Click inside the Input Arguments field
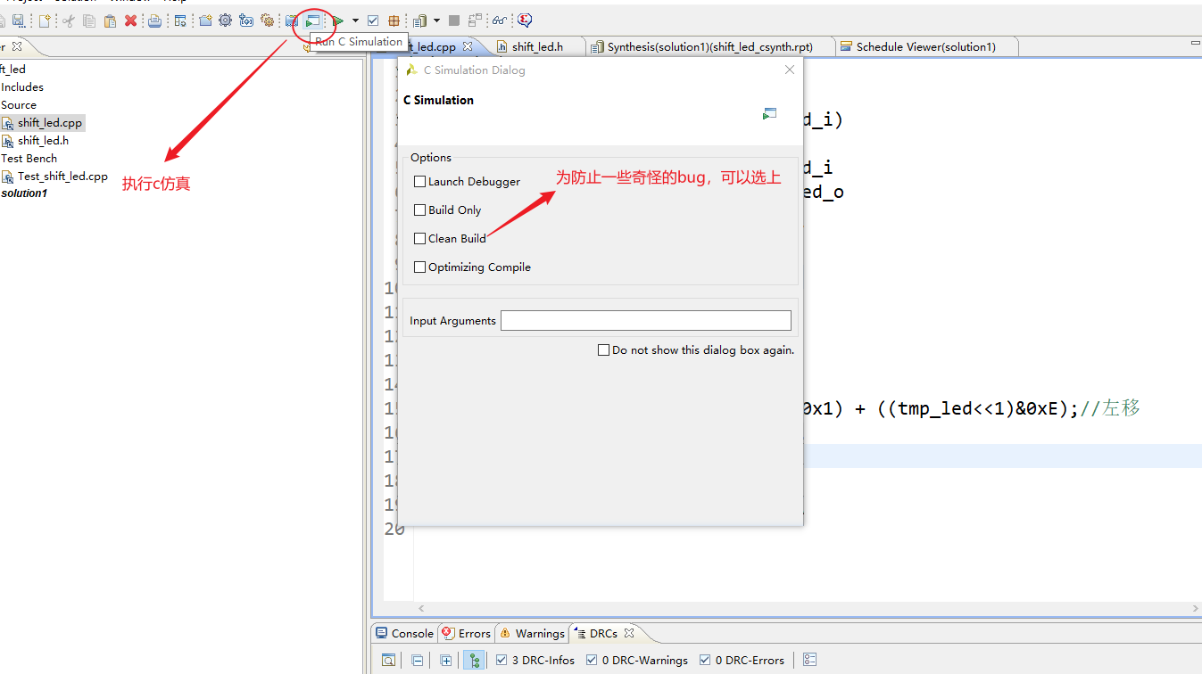The image size is (1202, 674). (646, 320)
